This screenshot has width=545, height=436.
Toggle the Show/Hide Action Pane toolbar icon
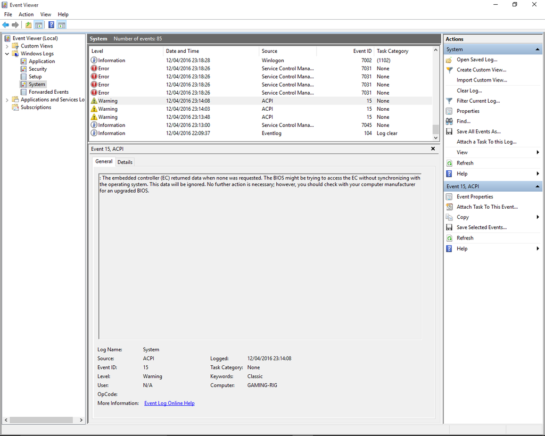(x=62, y=25)
